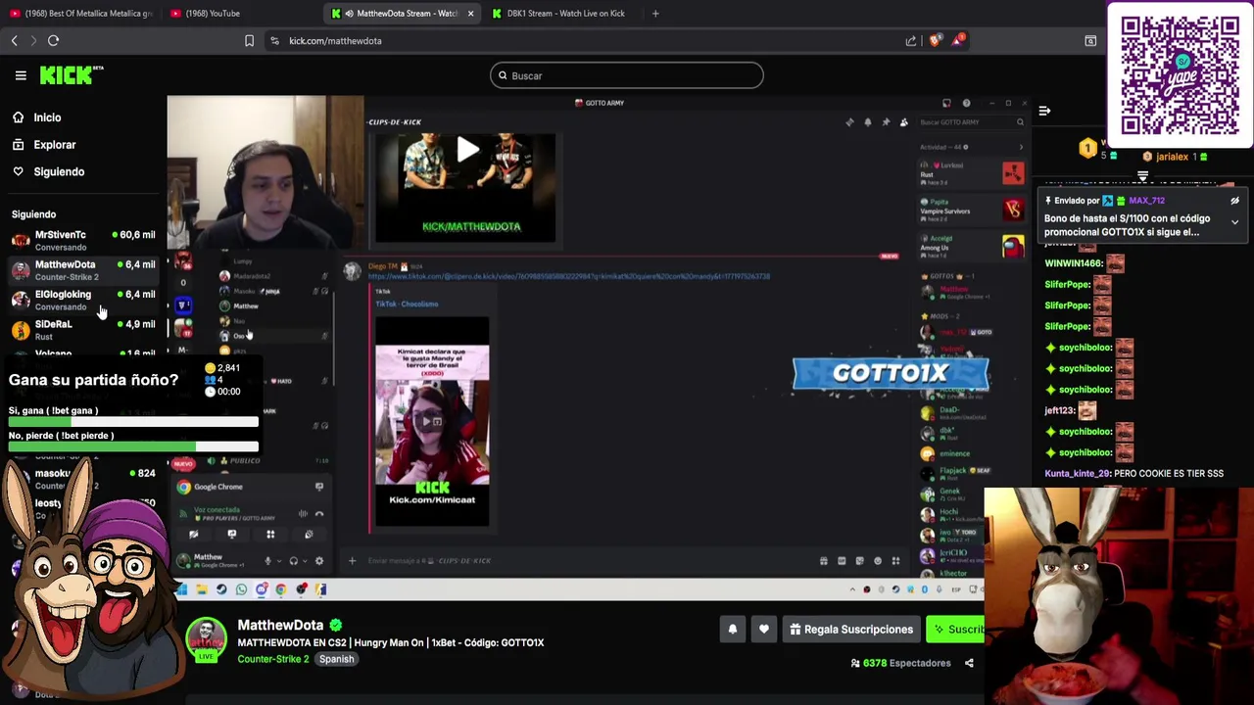Turn on notifications bell for MatthewDota
This screenshot has height=705, width=1254.
coord(732,630)
